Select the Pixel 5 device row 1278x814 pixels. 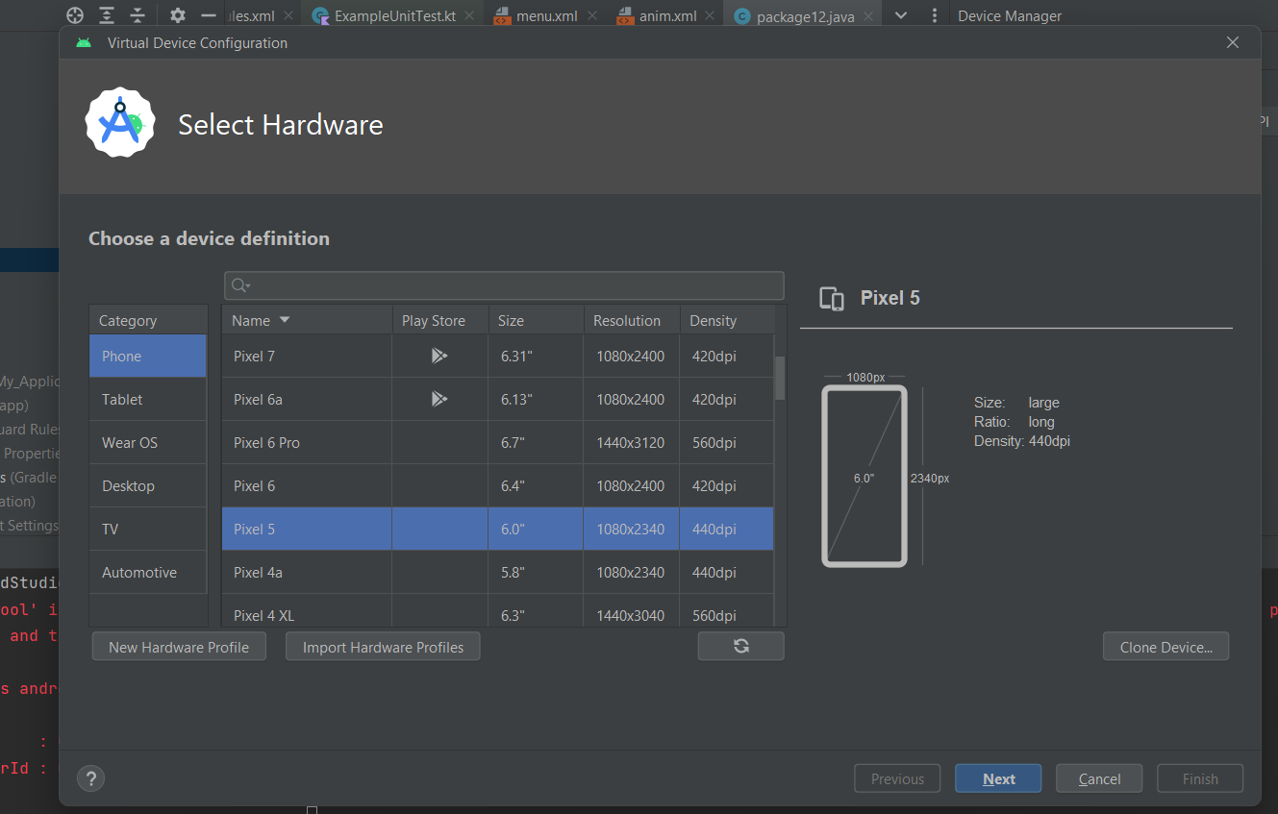498,529
